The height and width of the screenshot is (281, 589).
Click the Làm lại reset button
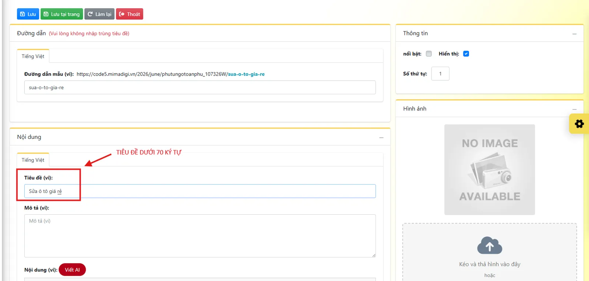tap(99, 14)
